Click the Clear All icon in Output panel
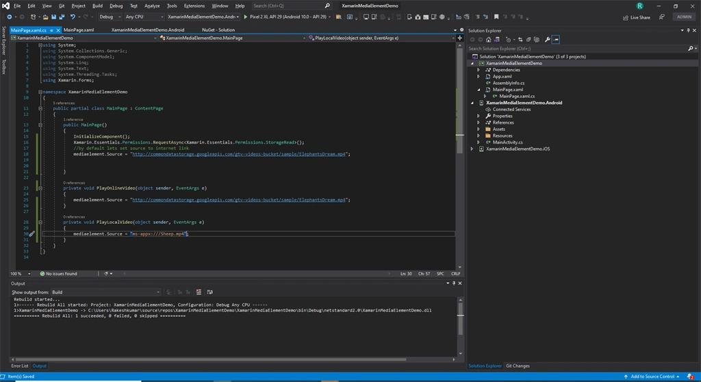 [199, 292]
